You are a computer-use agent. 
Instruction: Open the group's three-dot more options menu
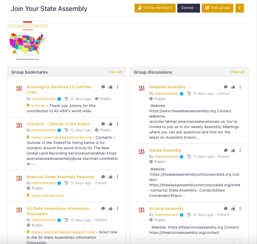240,8
